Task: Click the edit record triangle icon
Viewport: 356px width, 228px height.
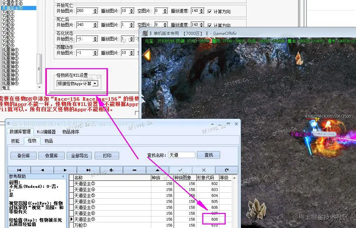Action: (x=158, y=170)
